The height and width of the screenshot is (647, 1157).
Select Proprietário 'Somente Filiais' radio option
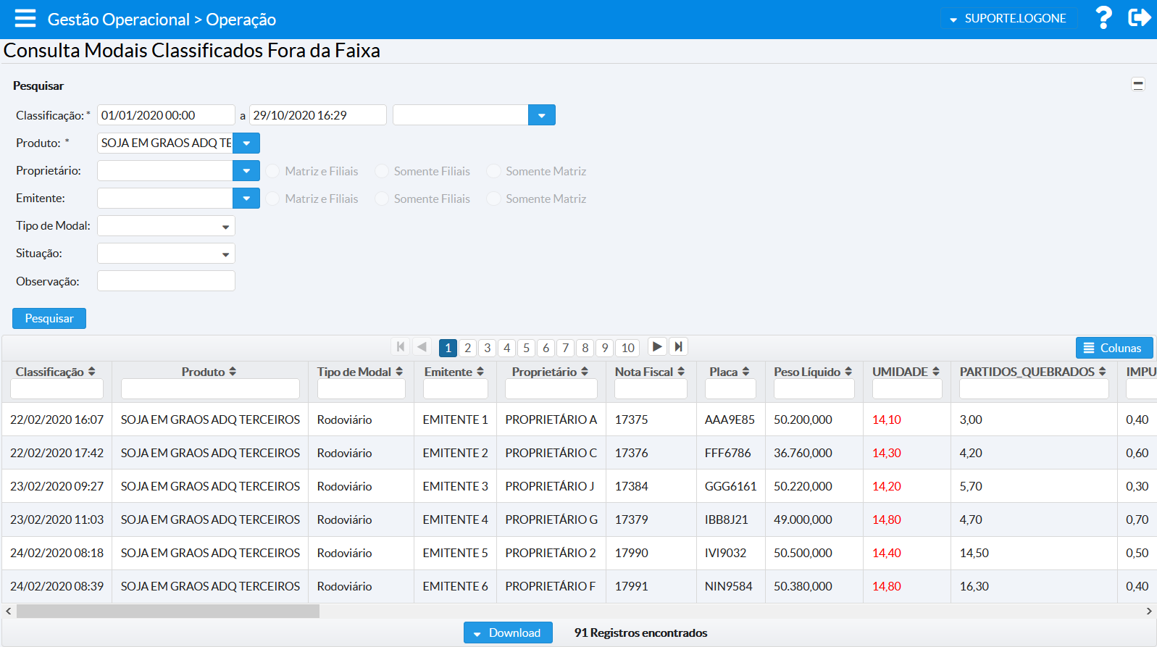click(x=382, y=172)
